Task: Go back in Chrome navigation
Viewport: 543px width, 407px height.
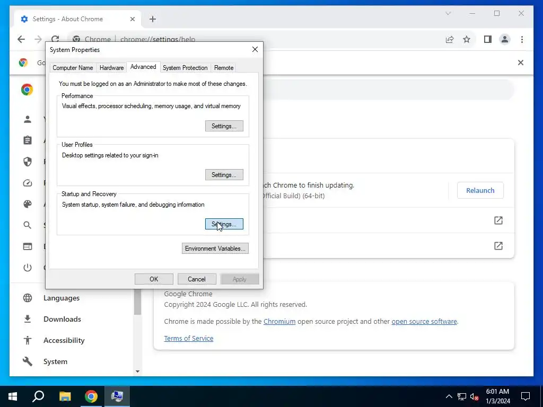Action: [21, 39]
